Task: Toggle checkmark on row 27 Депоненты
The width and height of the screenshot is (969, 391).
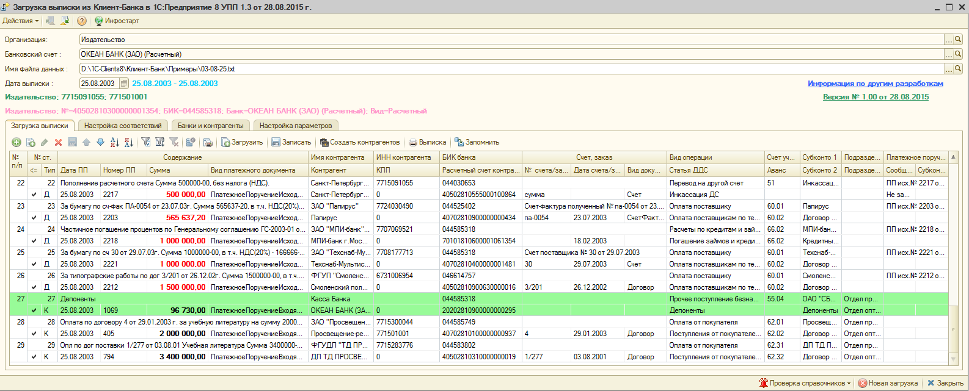Action: click(x=34, y=310)
